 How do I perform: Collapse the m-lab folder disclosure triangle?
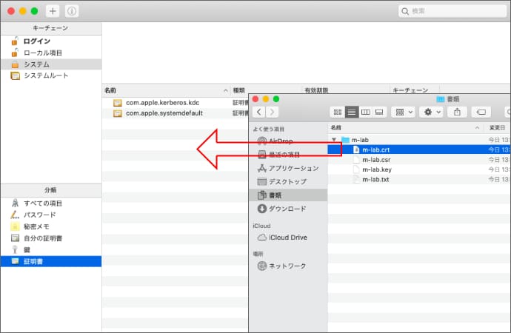tap(335, 139)
